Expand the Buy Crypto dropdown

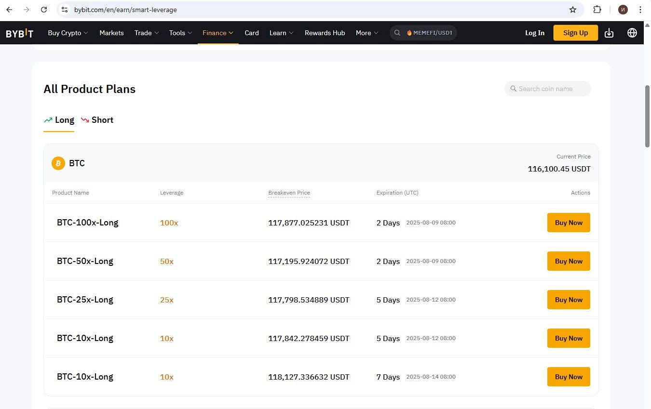point(68,33)
